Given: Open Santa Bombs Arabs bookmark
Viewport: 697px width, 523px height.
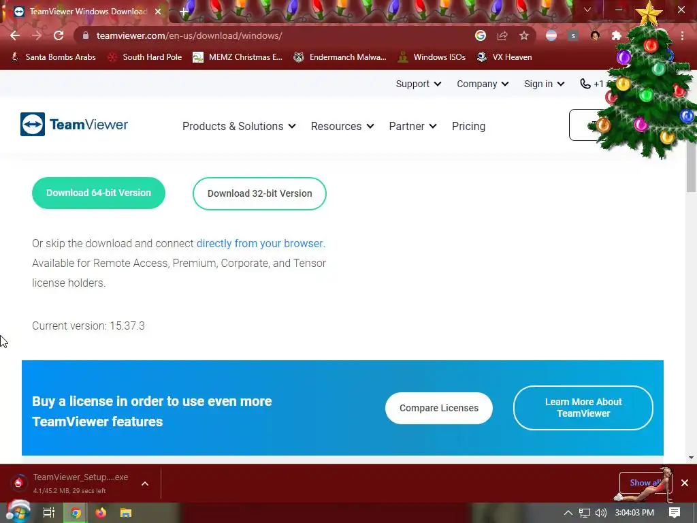Looking at the screenshot, I should tap(53, 57).
